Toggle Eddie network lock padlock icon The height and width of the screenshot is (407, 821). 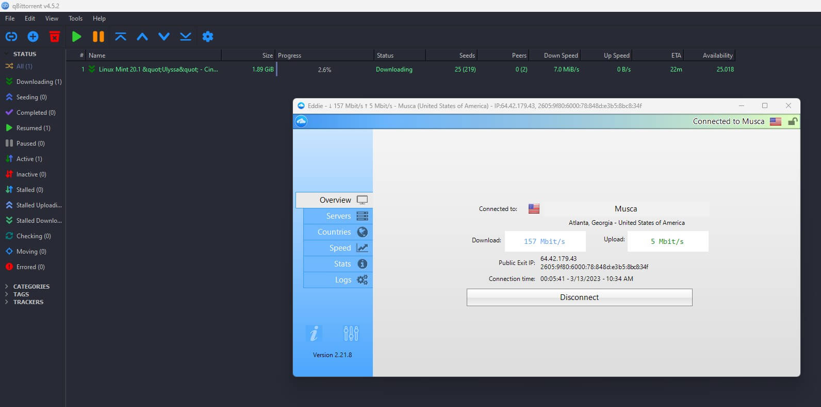tap(793, 121)
